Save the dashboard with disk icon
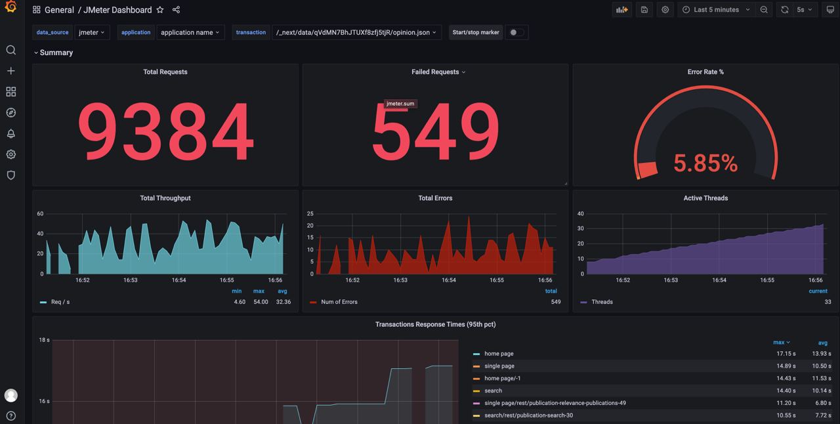 (644, 10)
